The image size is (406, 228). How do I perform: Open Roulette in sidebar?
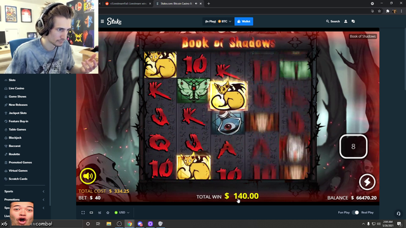14,155
